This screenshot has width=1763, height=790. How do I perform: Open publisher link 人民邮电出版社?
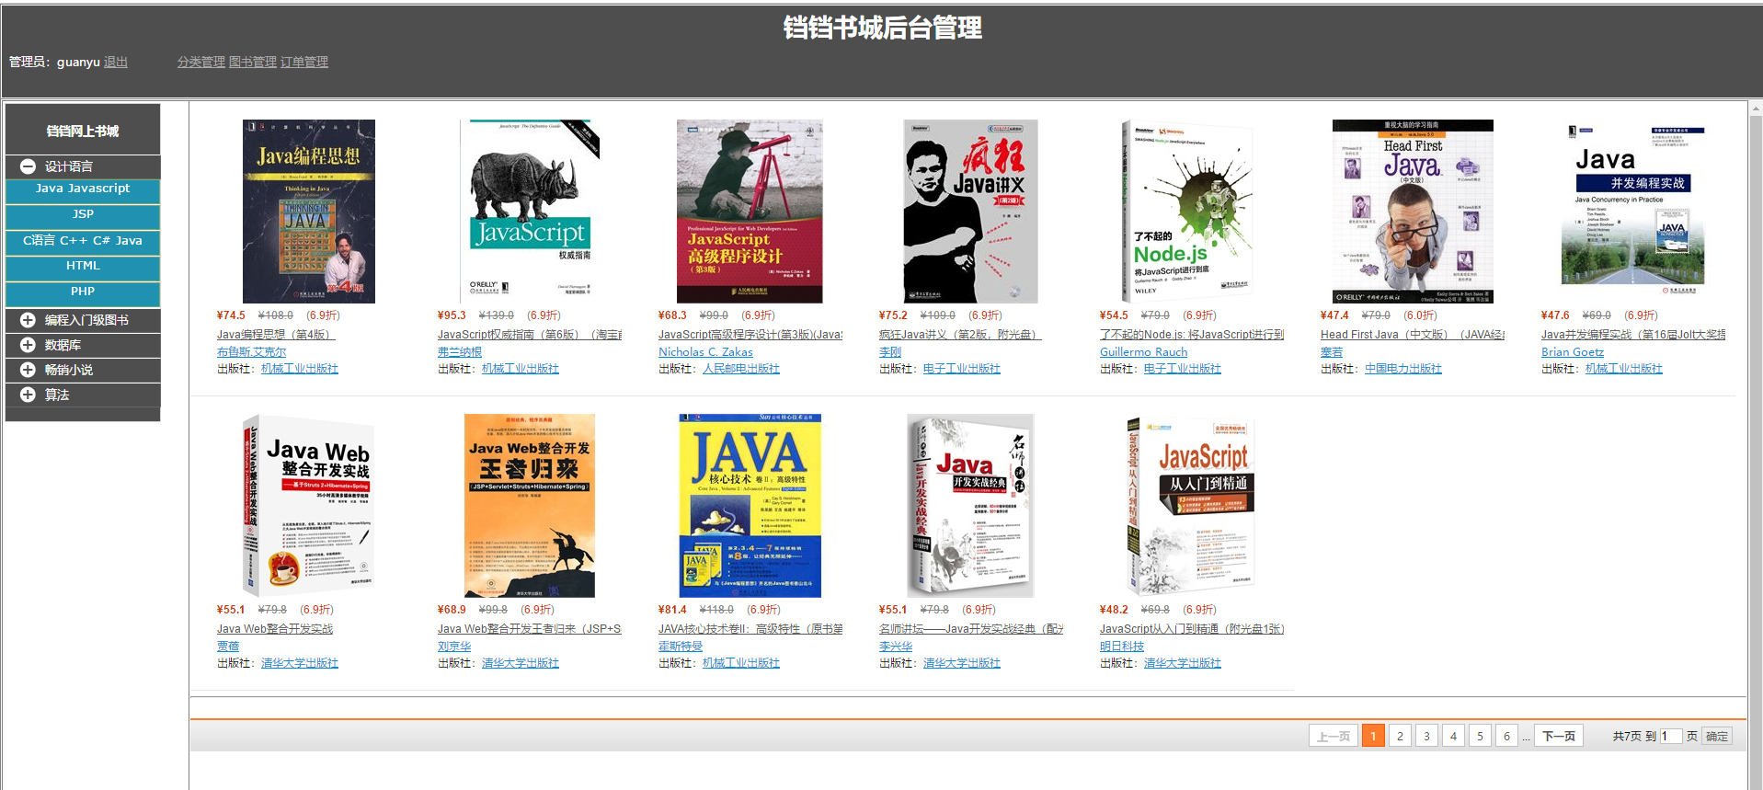click(741, 369)
